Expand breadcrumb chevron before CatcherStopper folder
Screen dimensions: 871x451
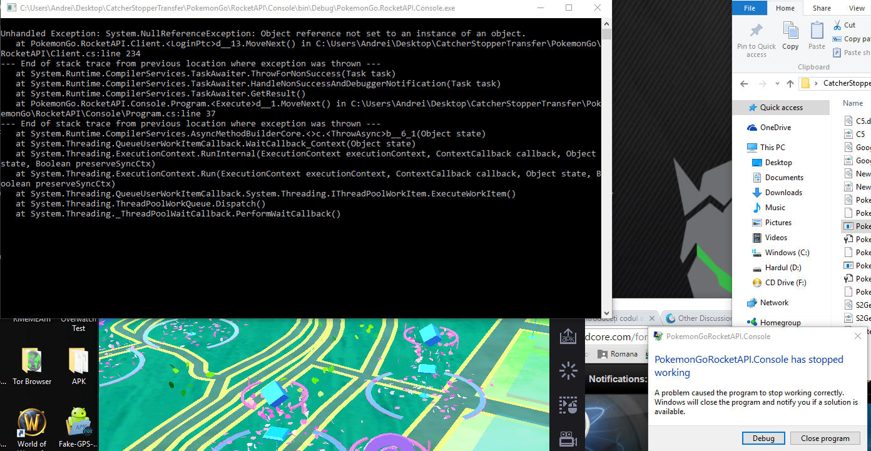(x=817, y=83)
